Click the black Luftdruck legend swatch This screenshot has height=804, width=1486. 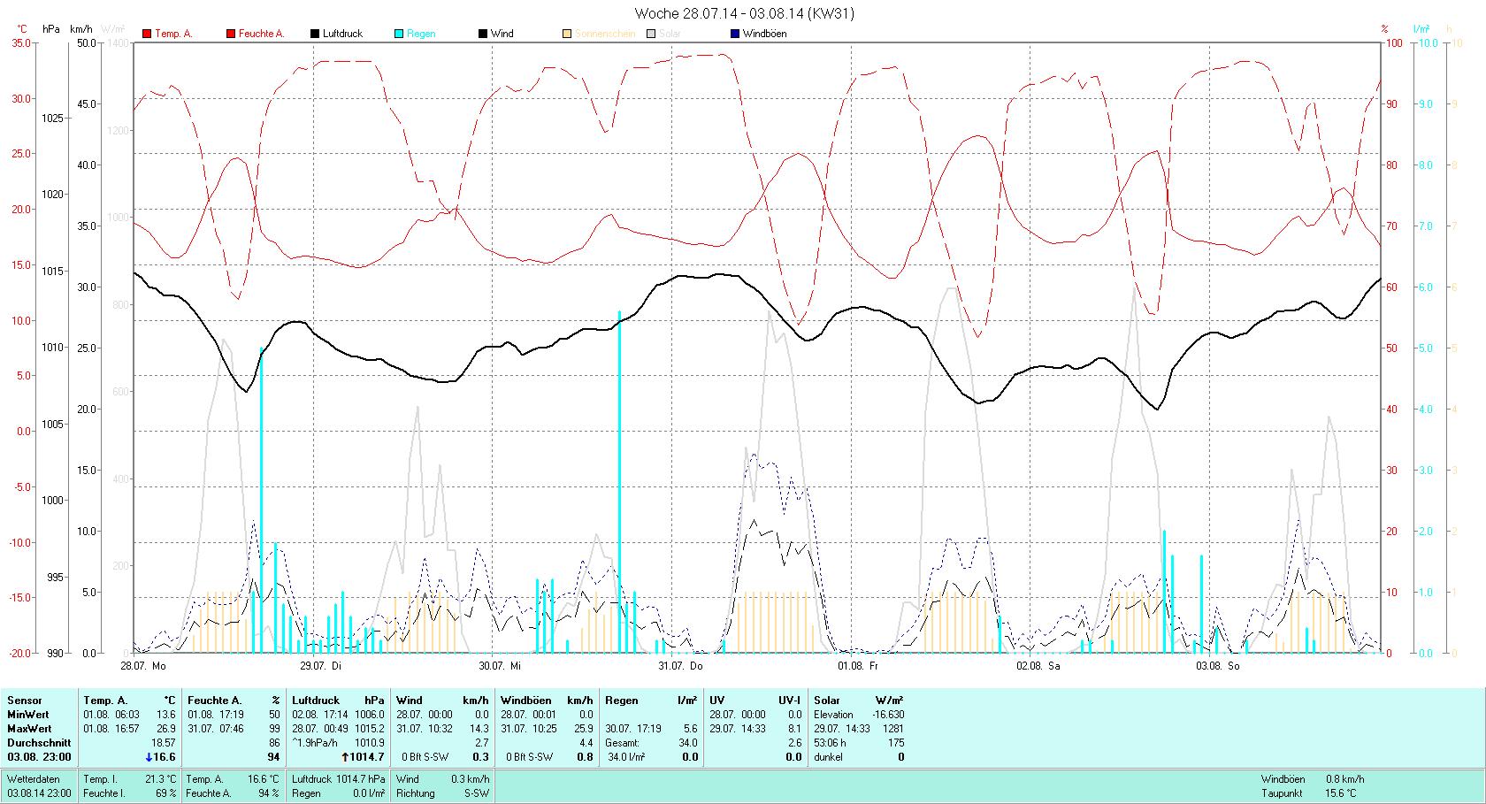(x=315, y=34)
